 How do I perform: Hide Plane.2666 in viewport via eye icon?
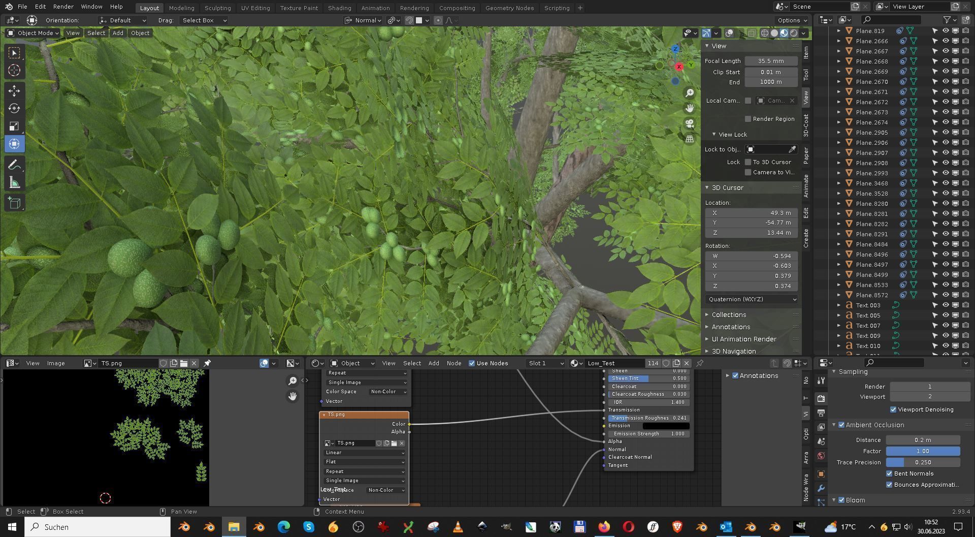[x=946, y=41]
